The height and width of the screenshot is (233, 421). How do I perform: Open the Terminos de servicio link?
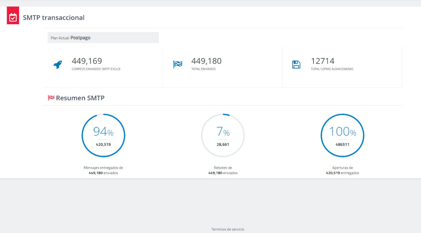[x=228, y=229]
